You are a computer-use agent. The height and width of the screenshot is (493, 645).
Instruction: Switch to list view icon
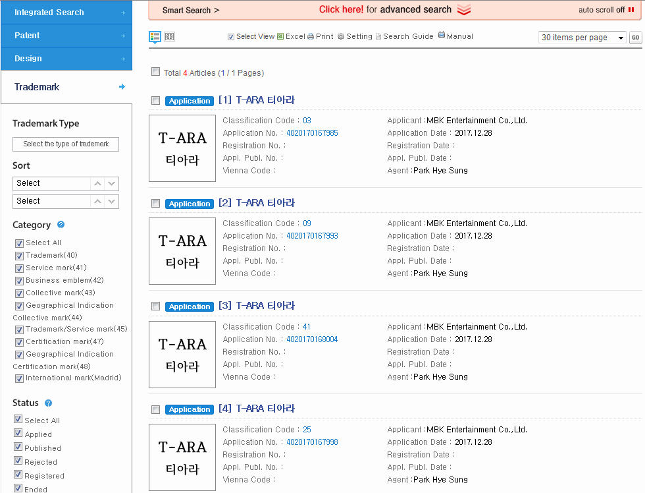tap(155, 37)
